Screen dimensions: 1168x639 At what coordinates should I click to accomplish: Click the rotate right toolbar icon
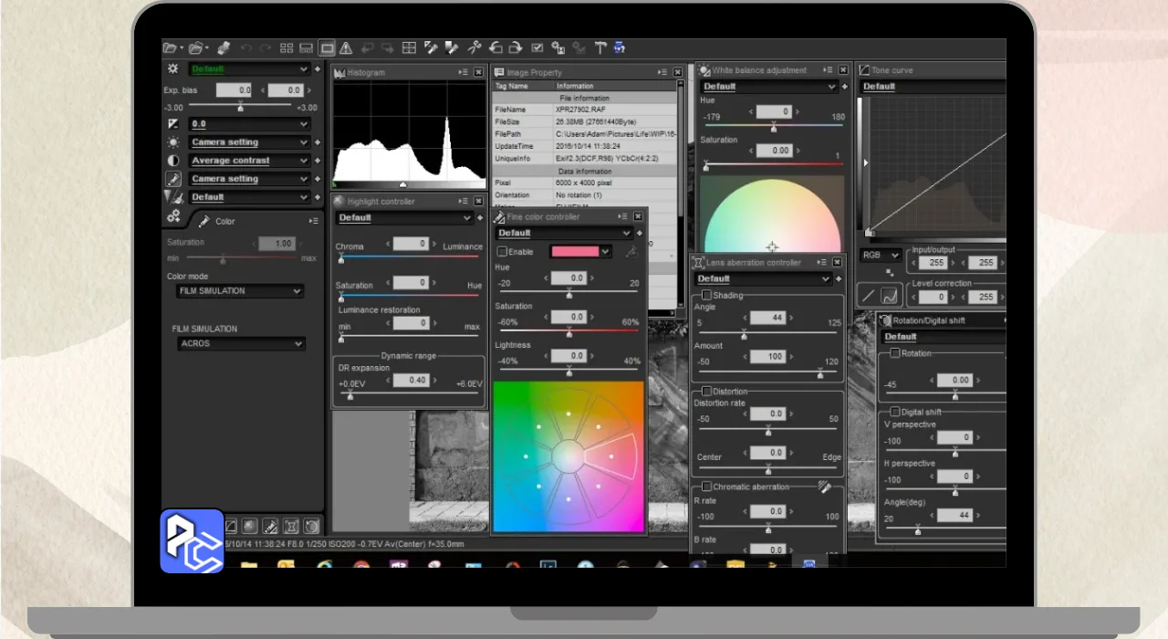tap(516, 47)
